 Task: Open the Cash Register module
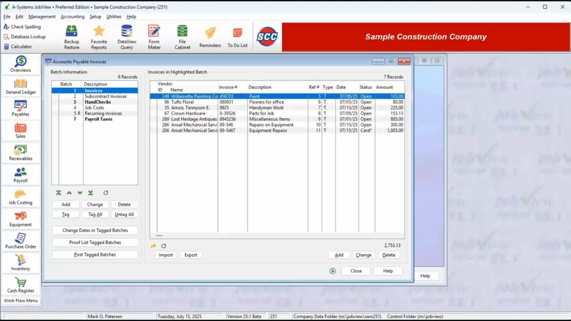tap(20, 285)
